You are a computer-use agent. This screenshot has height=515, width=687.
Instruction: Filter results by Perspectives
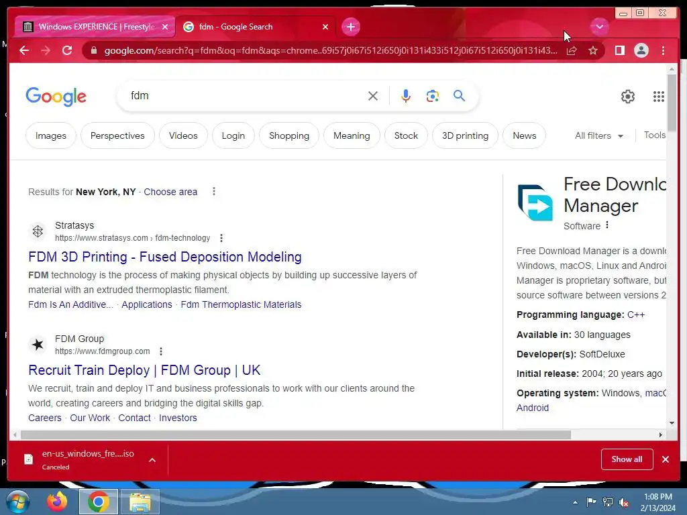[117, 135]
